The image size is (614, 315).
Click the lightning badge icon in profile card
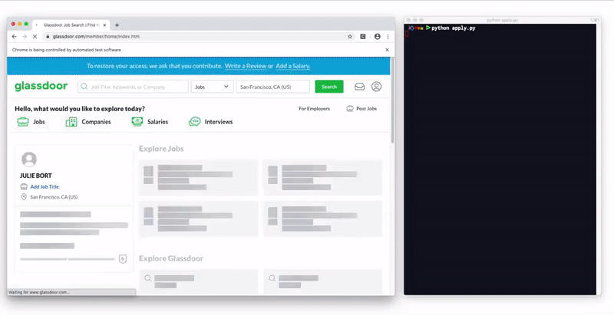123,259
